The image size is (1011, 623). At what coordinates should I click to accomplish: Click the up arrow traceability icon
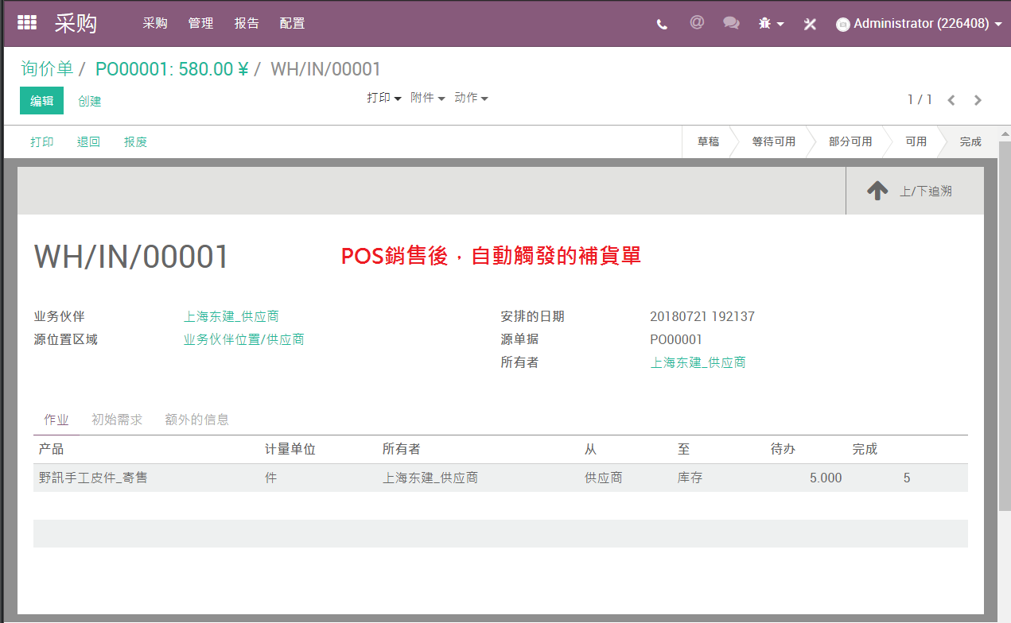pos(877,191)
